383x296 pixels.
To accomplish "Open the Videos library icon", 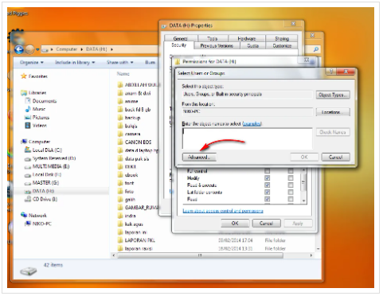I will [28, 125].
